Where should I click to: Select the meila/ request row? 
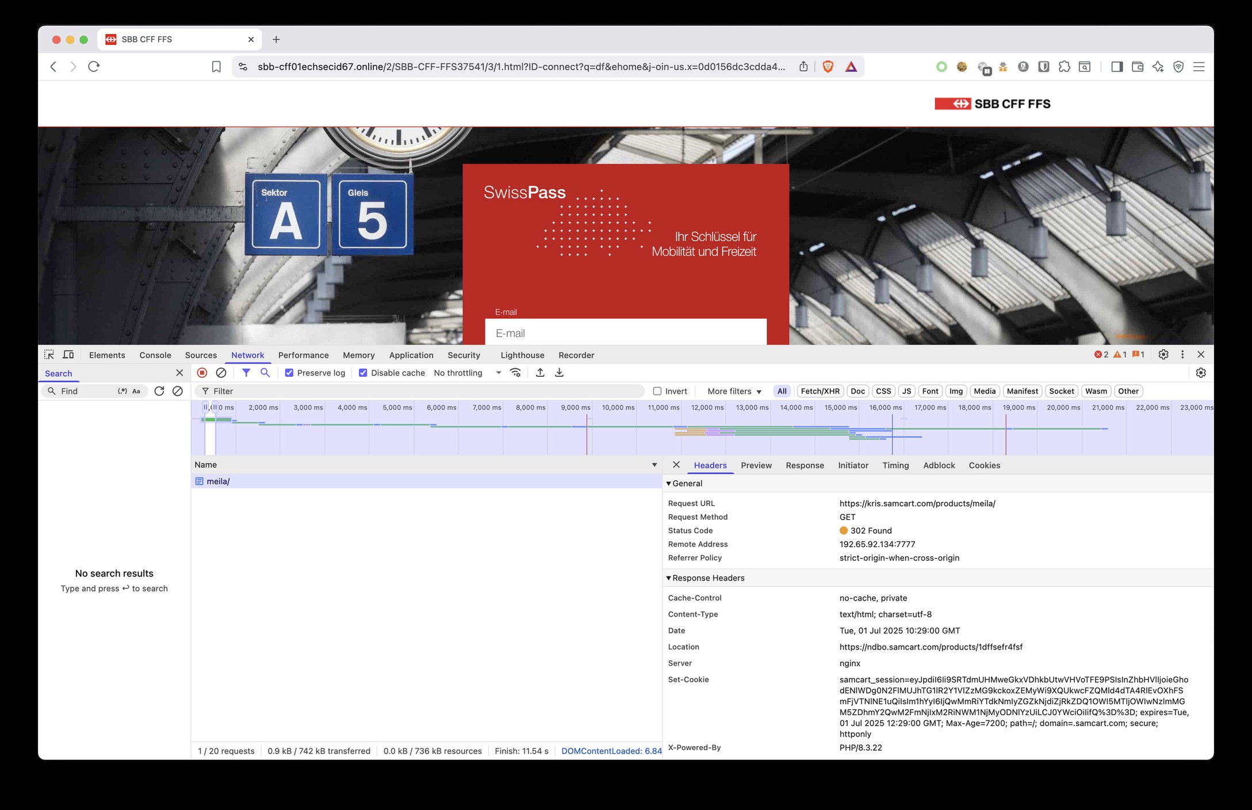[426, 482]
